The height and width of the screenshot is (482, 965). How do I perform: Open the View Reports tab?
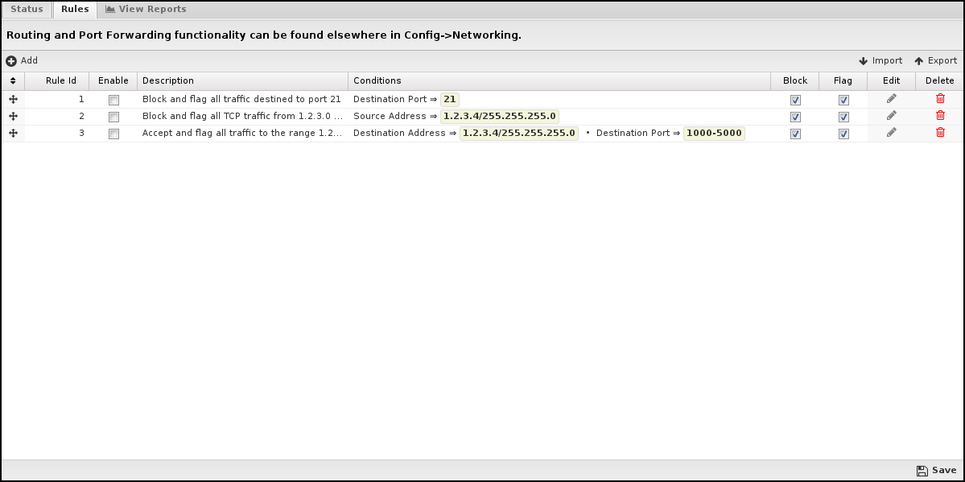[x=146, y=9]
